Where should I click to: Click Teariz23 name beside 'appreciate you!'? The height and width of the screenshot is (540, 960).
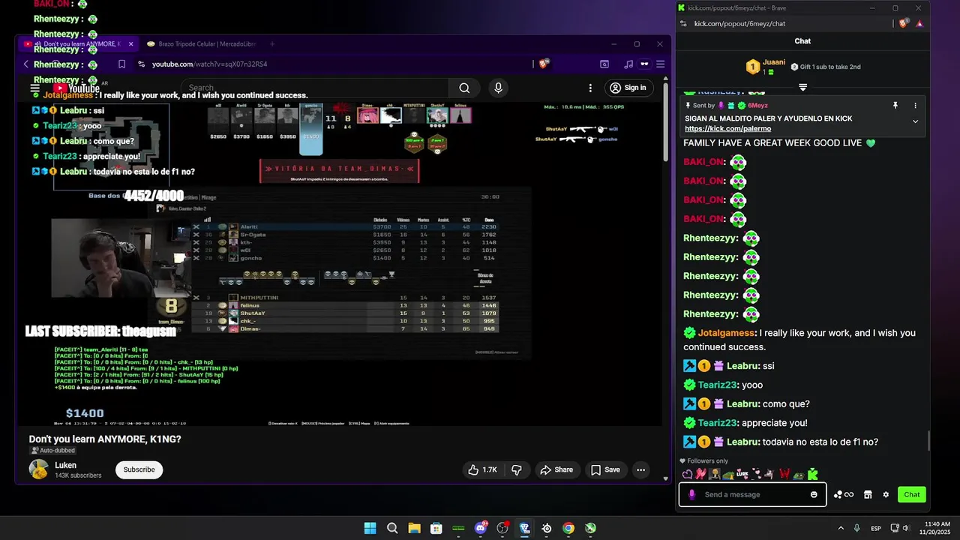pos(717,423)
